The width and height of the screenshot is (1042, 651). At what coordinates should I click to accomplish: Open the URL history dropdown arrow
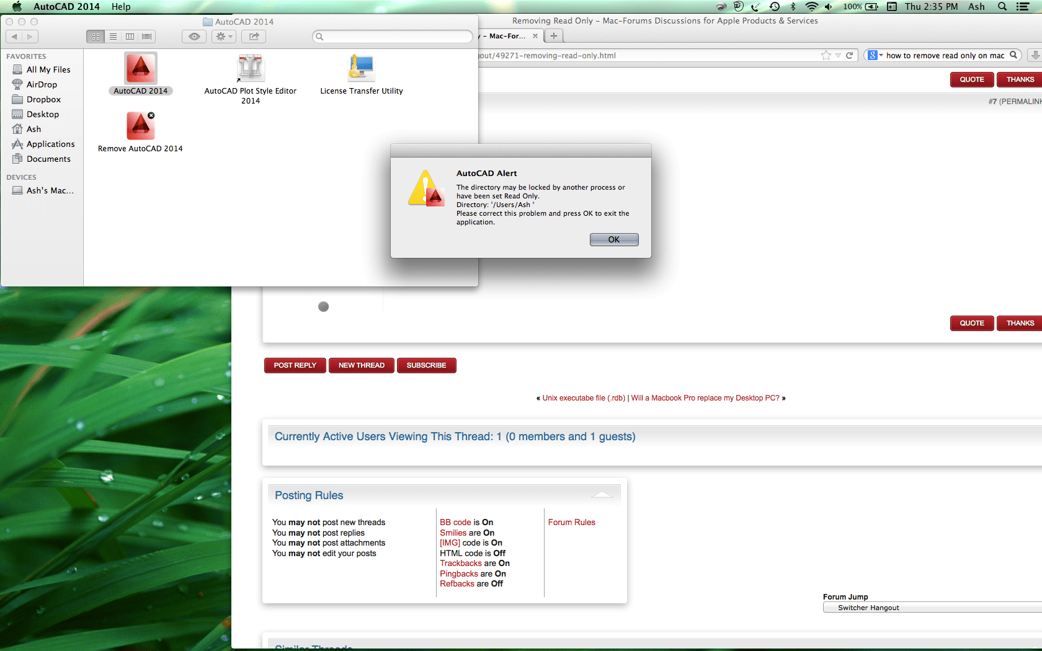click(x=839, y=56)
